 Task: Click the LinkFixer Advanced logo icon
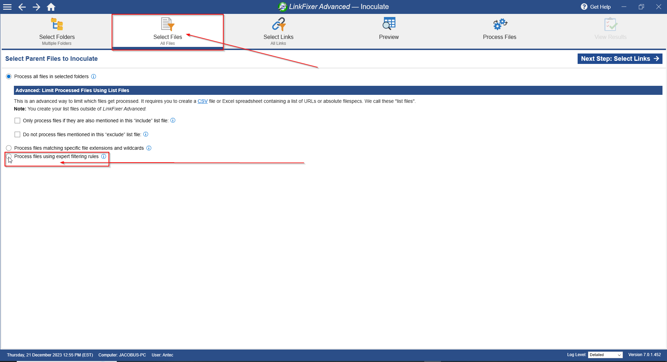pos(282,7)
